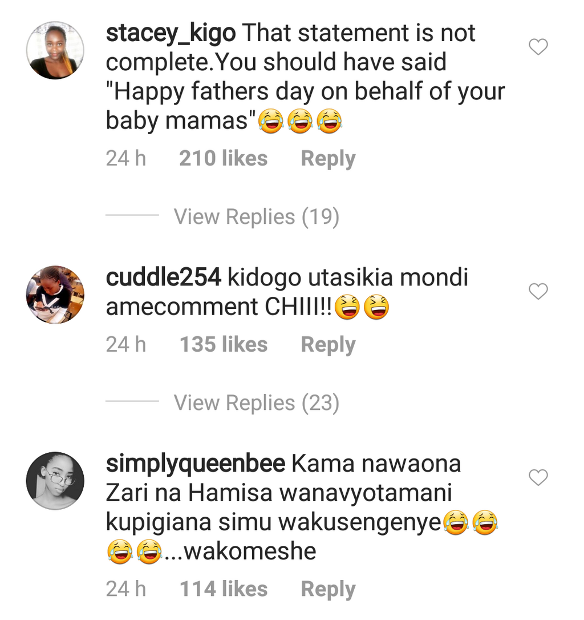Tap the heart icon beside simplyqueenbee's comment

[x=538, y=477]
